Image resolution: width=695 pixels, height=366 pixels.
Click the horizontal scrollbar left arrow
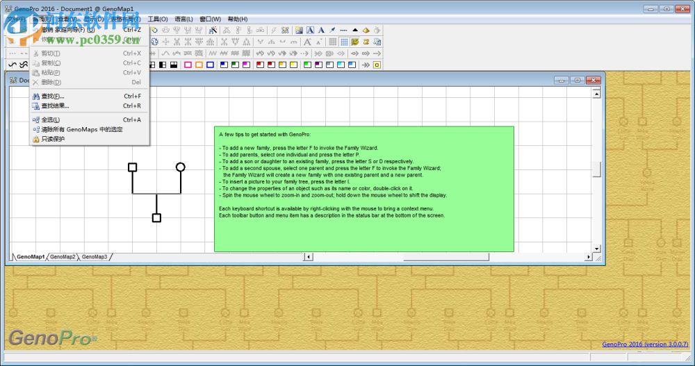pos(309,256)
